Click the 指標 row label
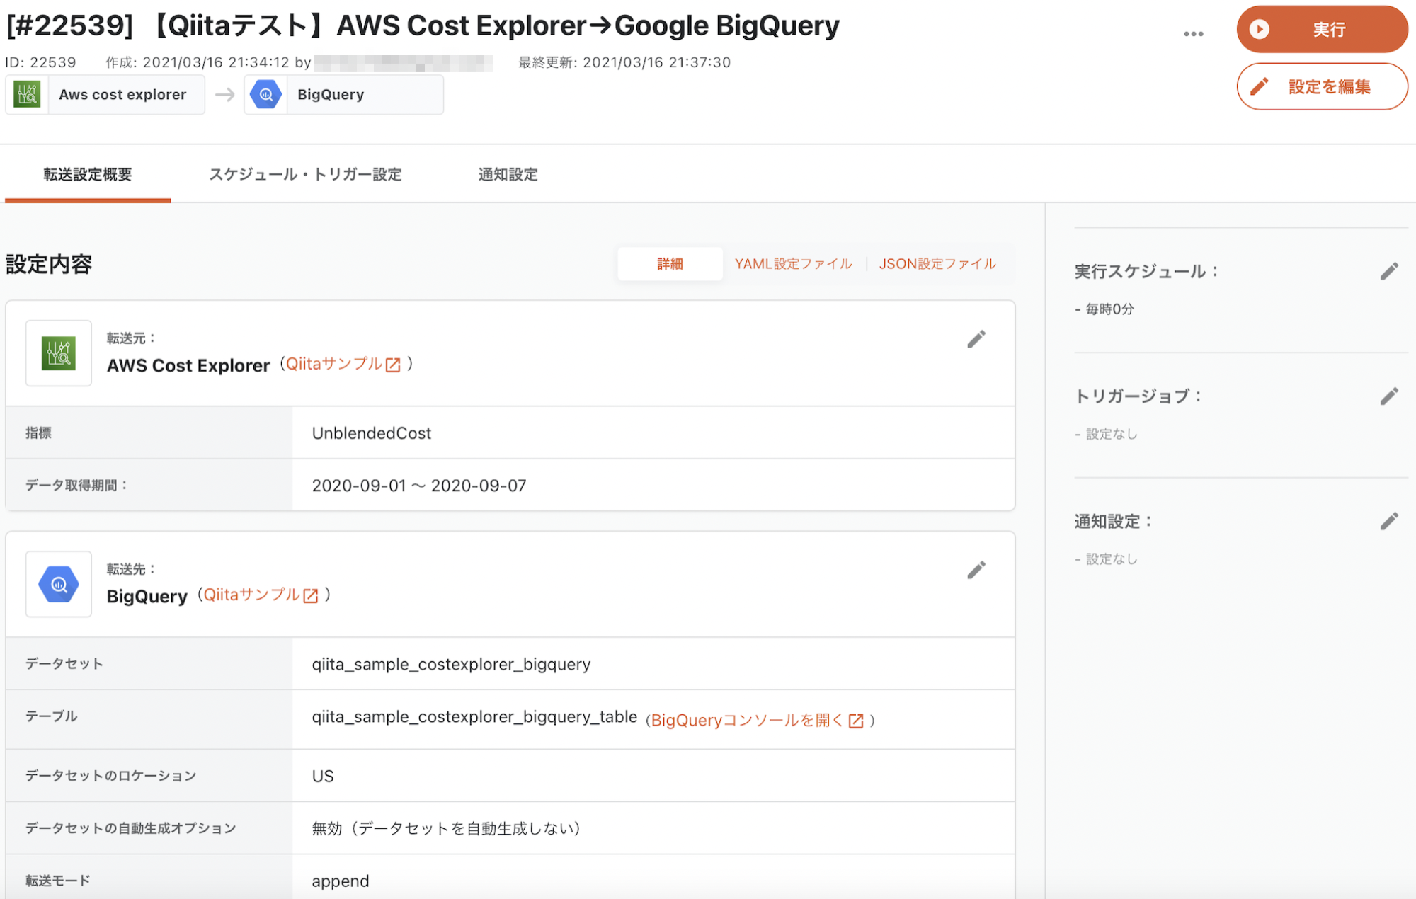Screen dimensions: 1416x899 (x=39, y=433)
